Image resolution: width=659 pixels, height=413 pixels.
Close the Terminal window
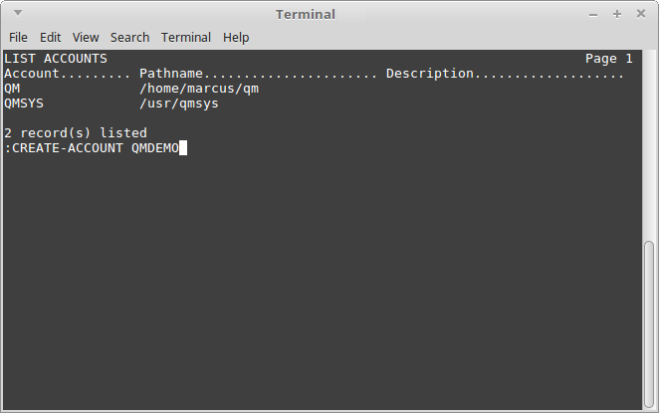641,14
